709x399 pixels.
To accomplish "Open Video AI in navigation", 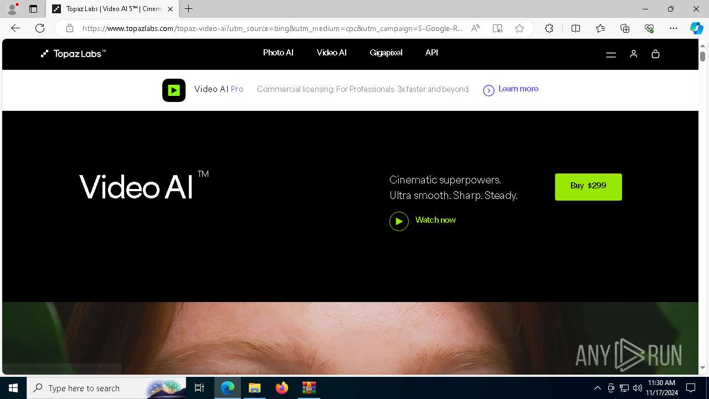I will [x=332, y=53].
